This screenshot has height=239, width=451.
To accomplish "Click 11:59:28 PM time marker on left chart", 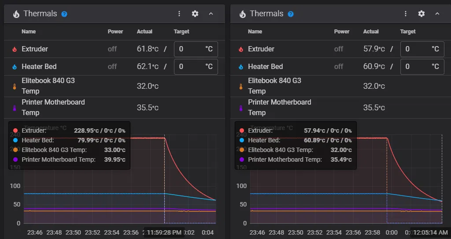I will coord(164,232).
